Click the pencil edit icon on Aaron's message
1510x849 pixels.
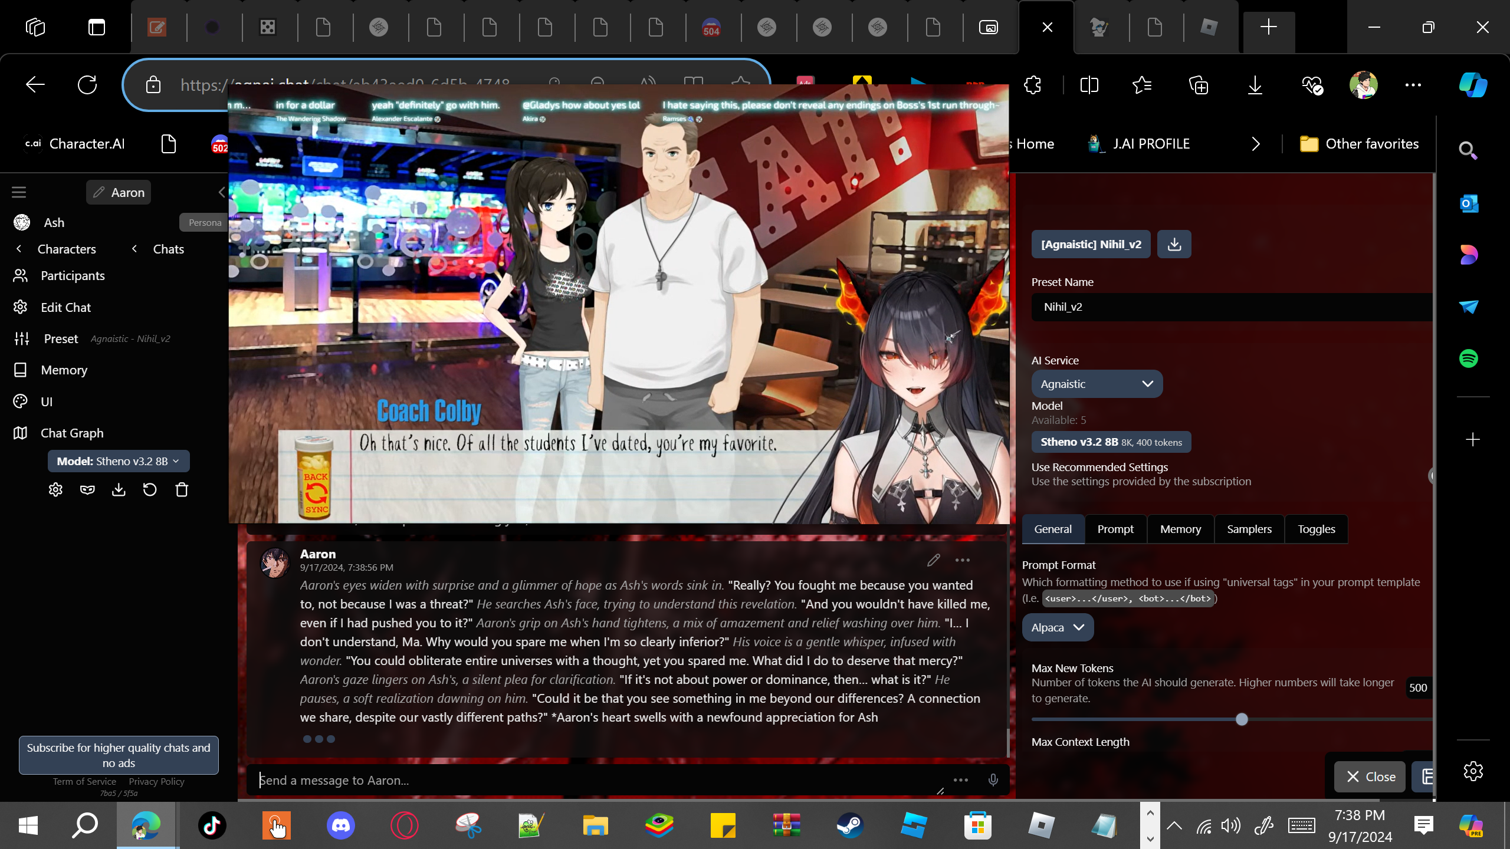933,560
